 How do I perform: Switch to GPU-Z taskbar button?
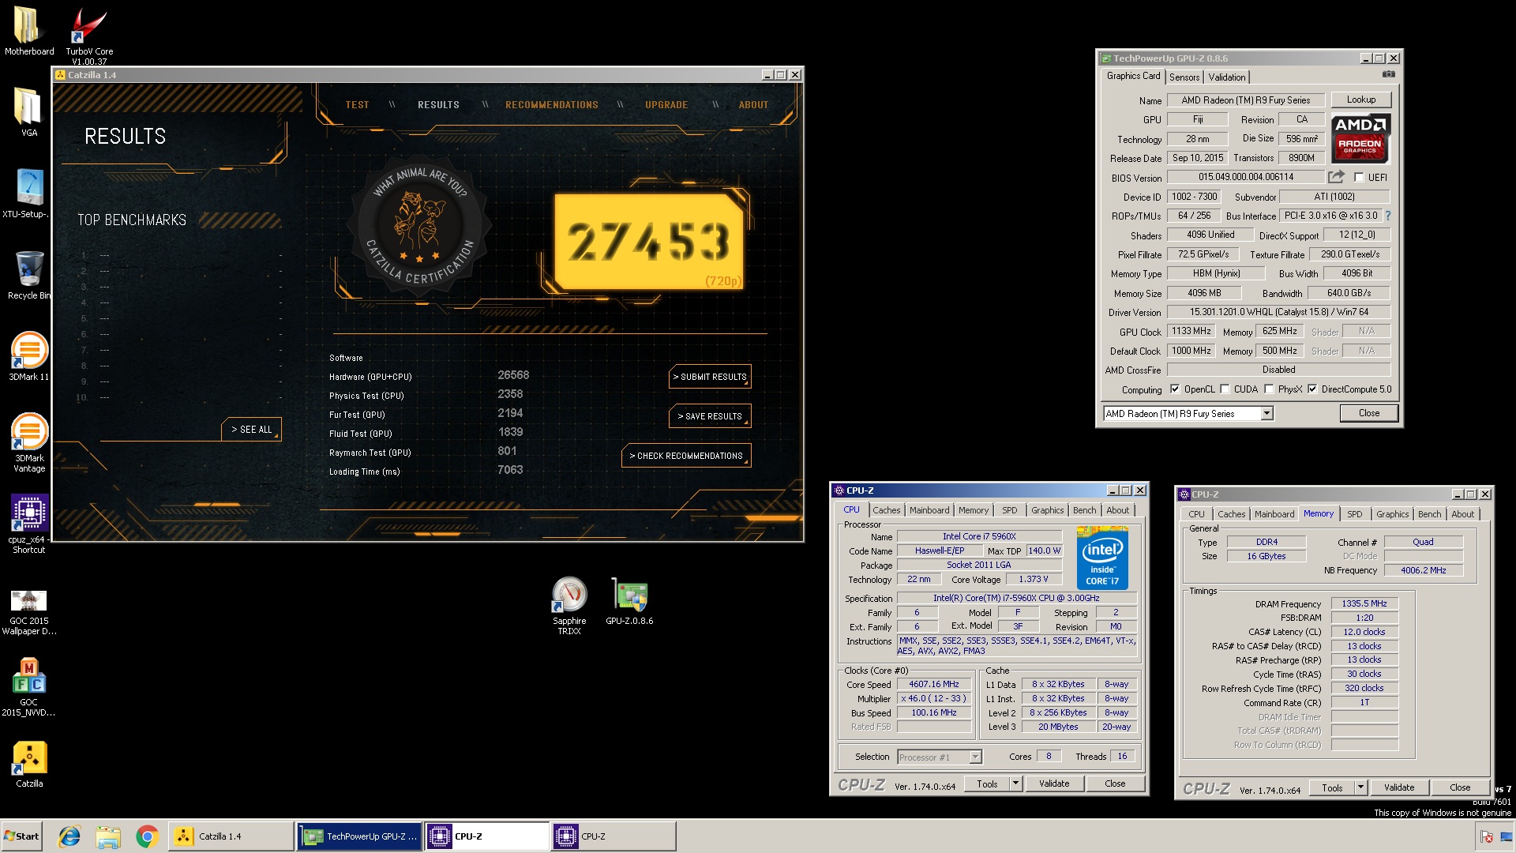(360, 836)
